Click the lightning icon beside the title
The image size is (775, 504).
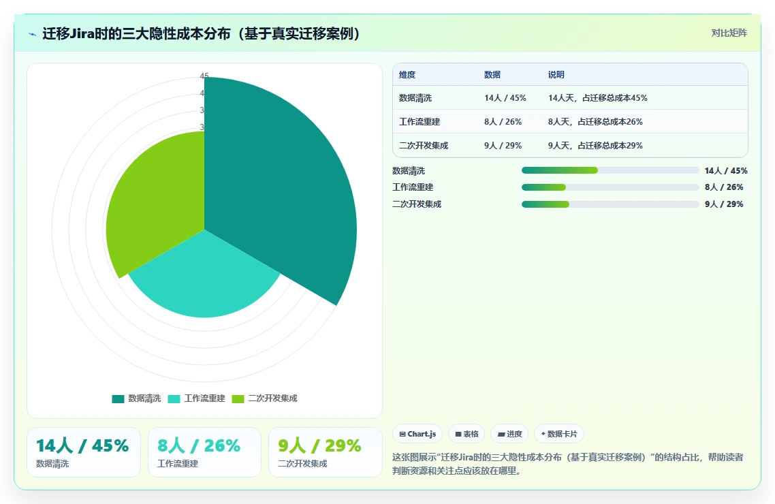pos(33,34)
